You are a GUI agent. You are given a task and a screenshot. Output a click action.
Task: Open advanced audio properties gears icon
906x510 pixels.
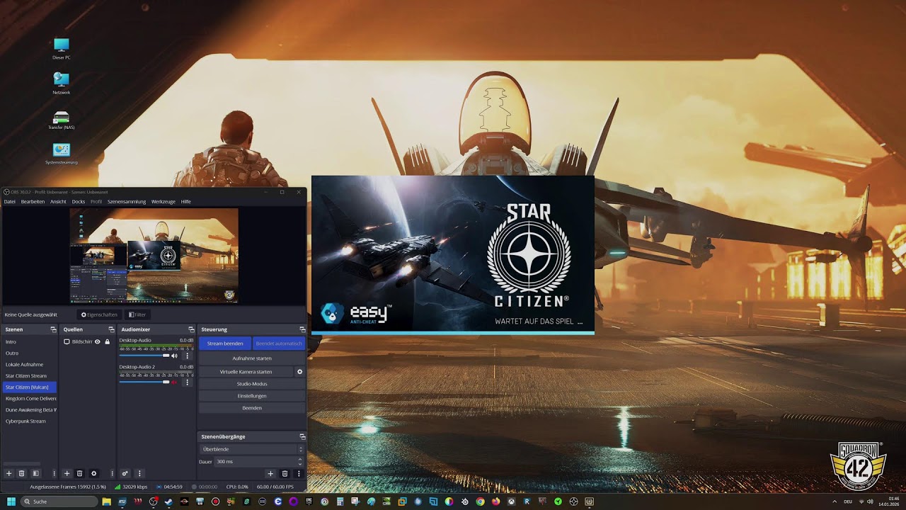tap(125, 473)
